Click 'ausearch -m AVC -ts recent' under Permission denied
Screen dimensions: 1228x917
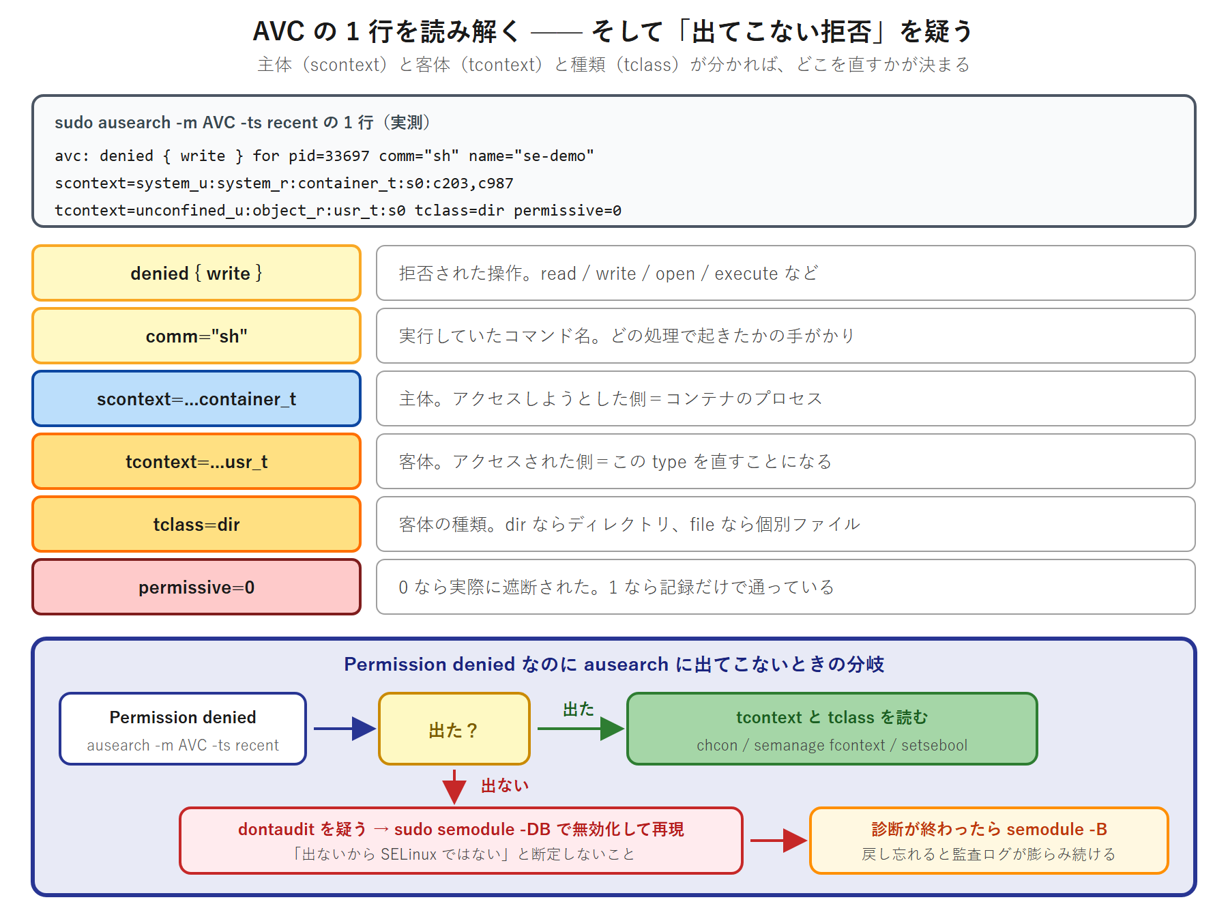click(x=183, y=745)
